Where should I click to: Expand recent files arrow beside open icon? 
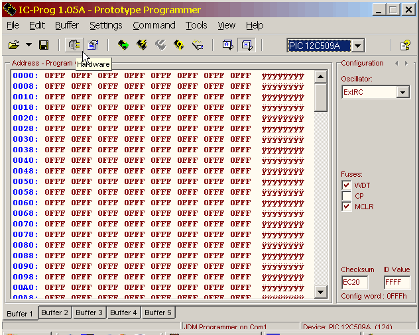point(29,45)
